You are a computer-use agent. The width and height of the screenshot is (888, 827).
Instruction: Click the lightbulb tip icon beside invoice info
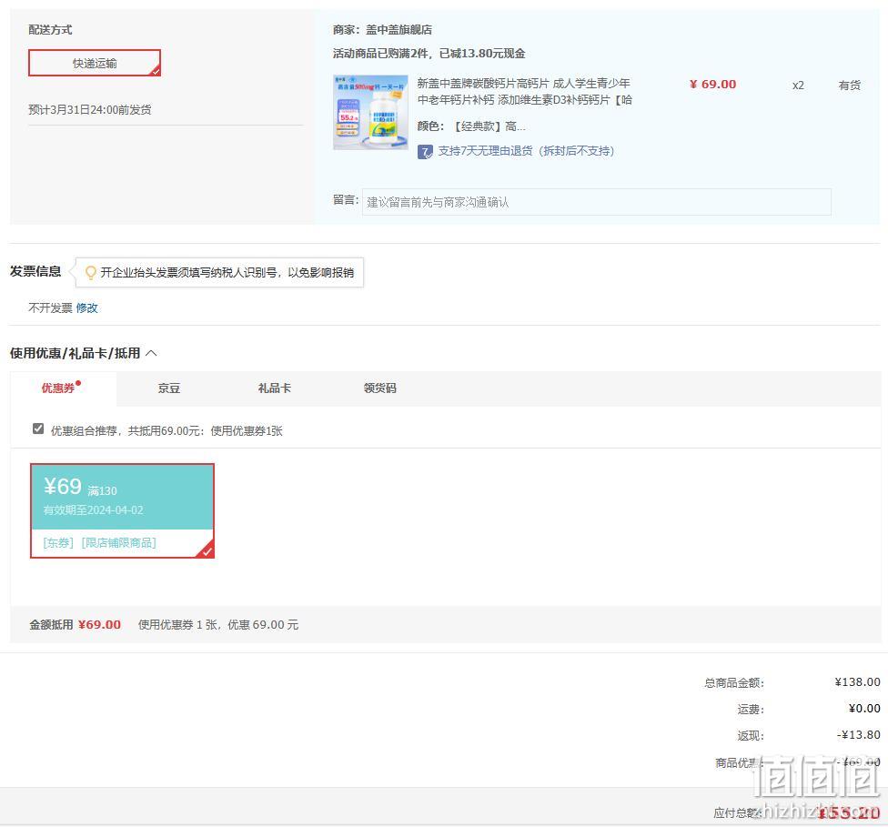[x=90, y=273]
